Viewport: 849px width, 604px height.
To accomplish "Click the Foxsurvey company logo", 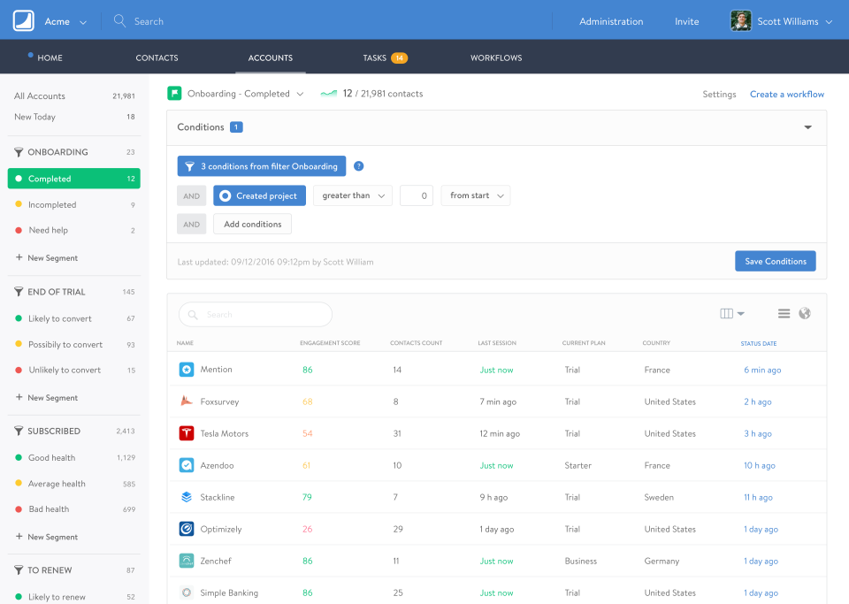I will (x=187, y=401).
